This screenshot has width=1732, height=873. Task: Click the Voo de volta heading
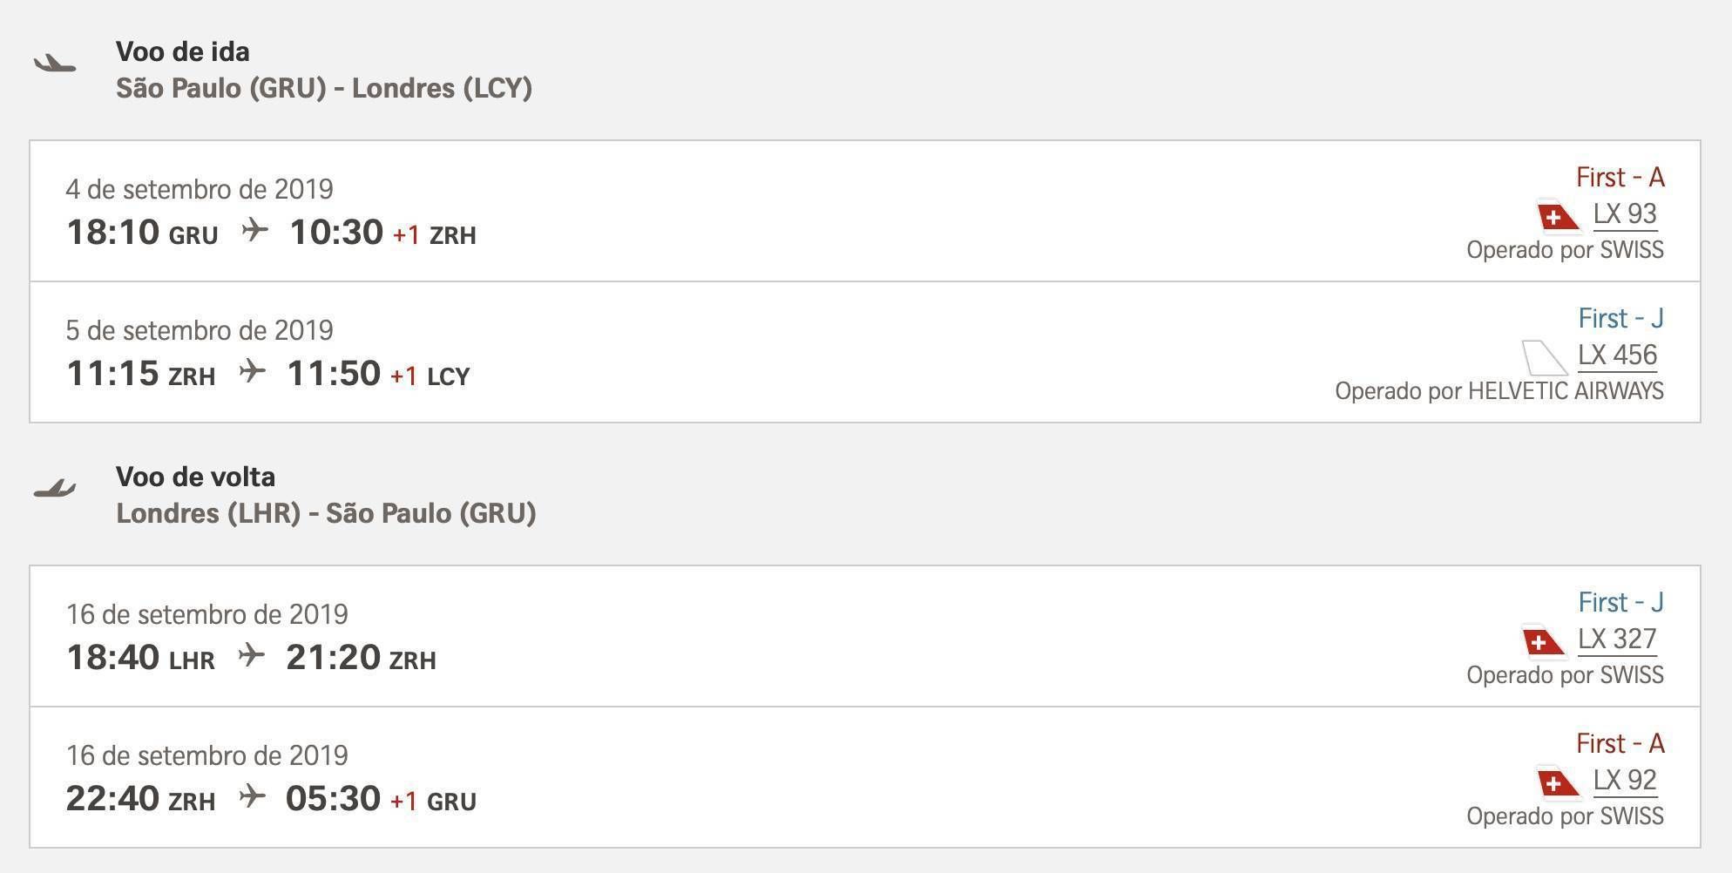click(x=195, y=477)
